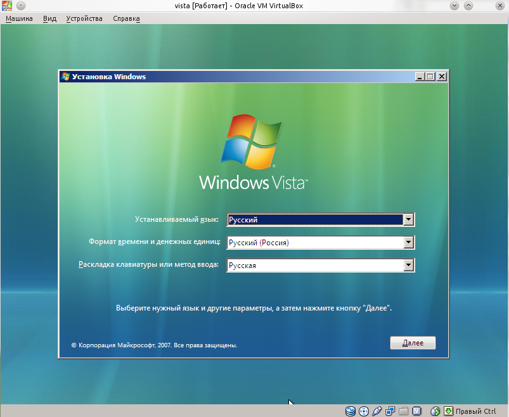Select Русский in the language combo box

(x=285, y=219)
